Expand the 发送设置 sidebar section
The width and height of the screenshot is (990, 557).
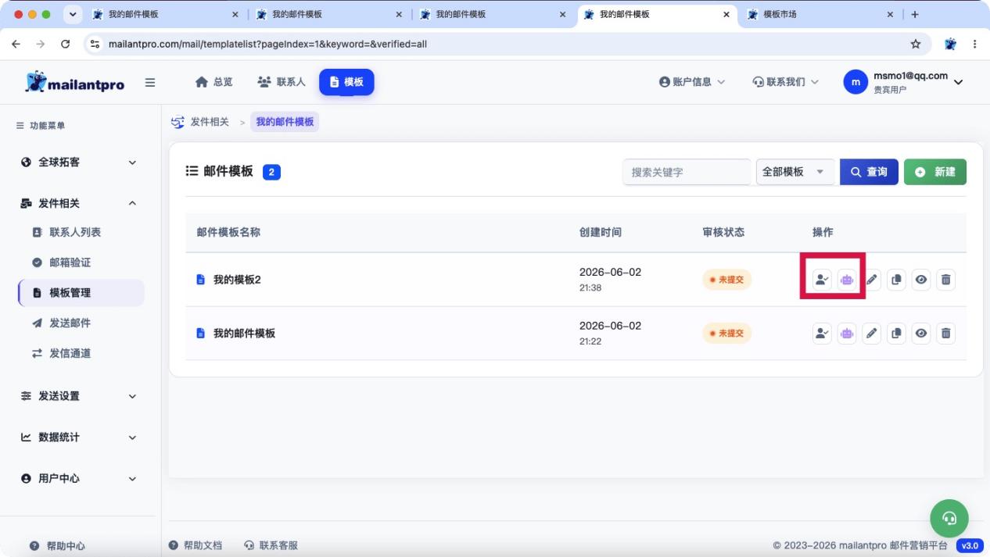[78, 396]
